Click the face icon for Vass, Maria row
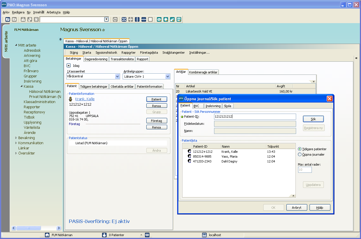This screenshot has height=239, width=361. tap(189, 156)
